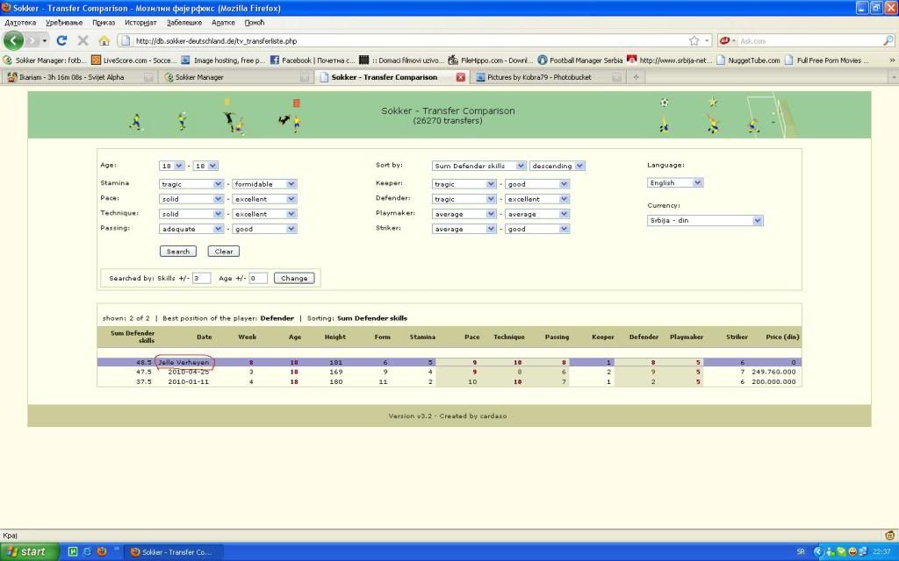Open the Помоћ menu

click(254, 23)
